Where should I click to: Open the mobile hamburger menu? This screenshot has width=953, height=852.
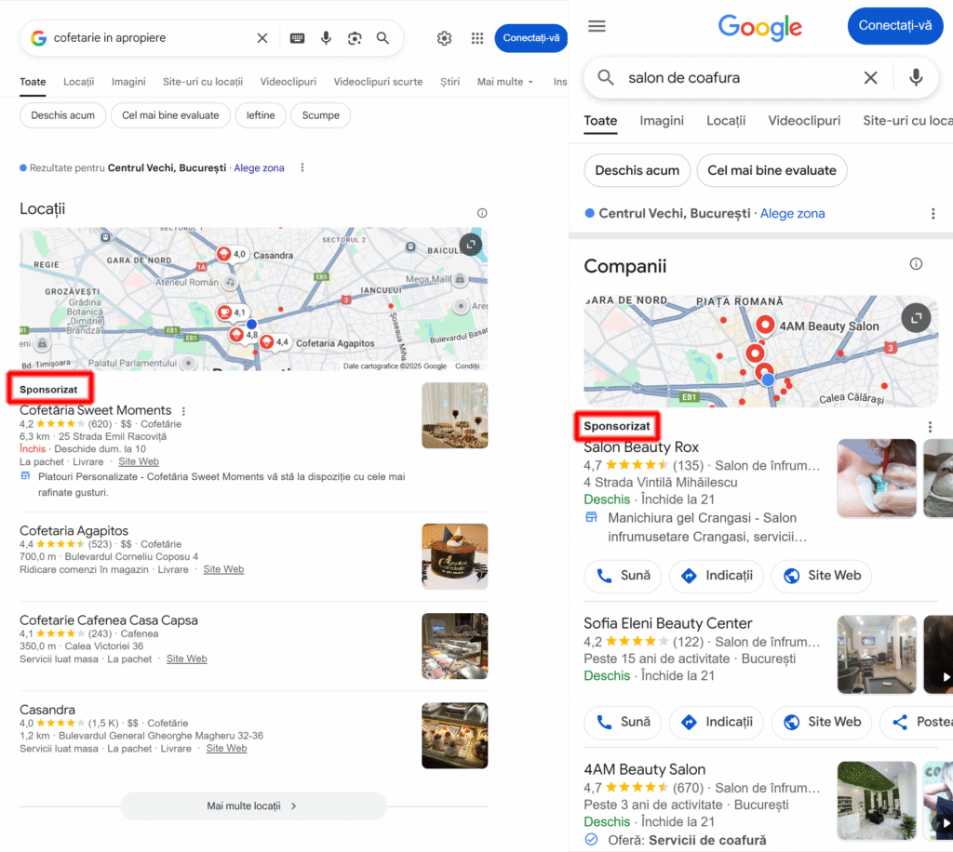tap(597, 26)
